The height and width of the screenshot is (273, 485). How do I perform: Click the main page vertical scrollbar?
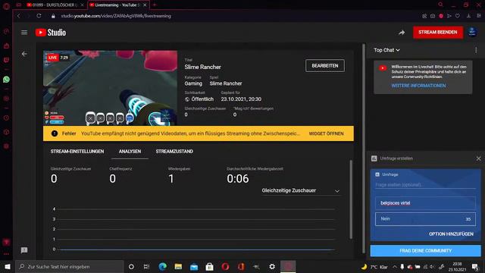tap(364, 149)
